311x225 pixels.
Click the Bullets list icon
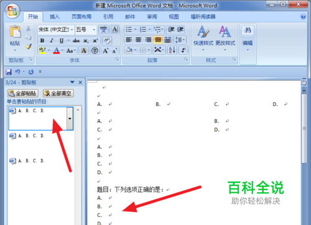pyautogui.click(x=129, y=30)
